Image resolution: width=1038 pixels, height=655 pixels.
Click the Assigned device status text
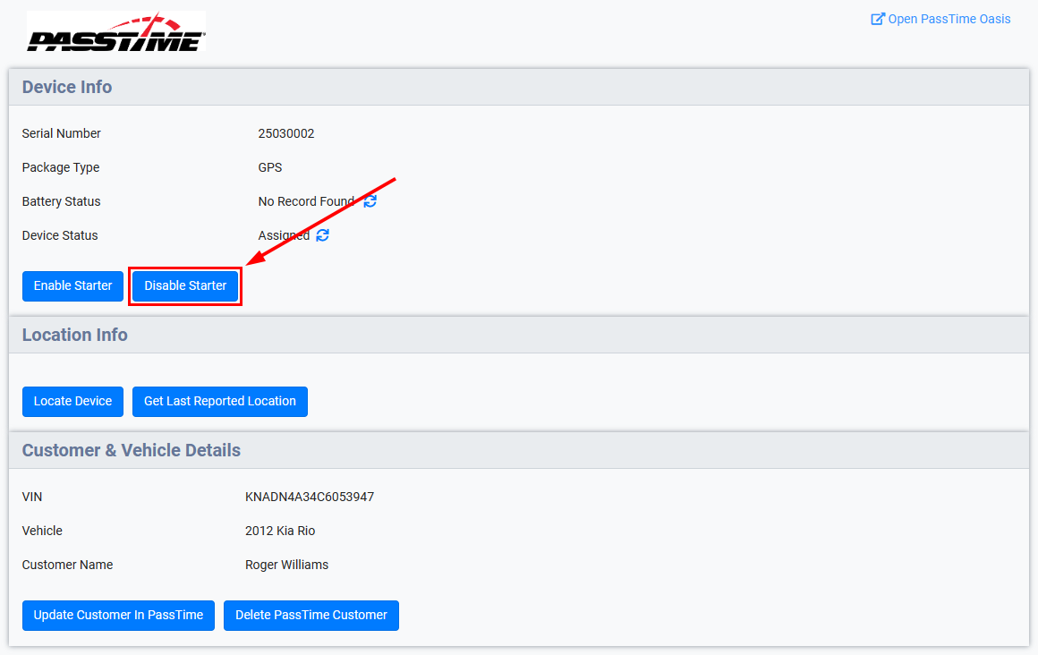pyautogui.click(x=283, y=234)
